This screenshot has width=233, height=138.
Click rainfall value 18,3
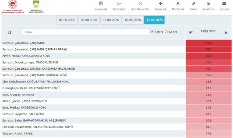pyautogui.click(x=209, y=127)
